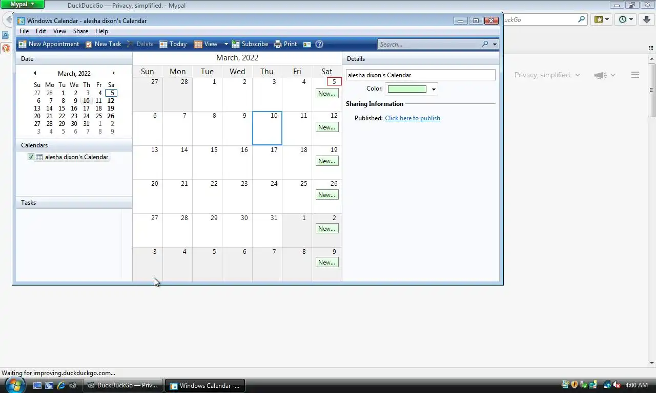Go to next month in mini calendar
Screen dimensions: 656x393
coord(113,73)
